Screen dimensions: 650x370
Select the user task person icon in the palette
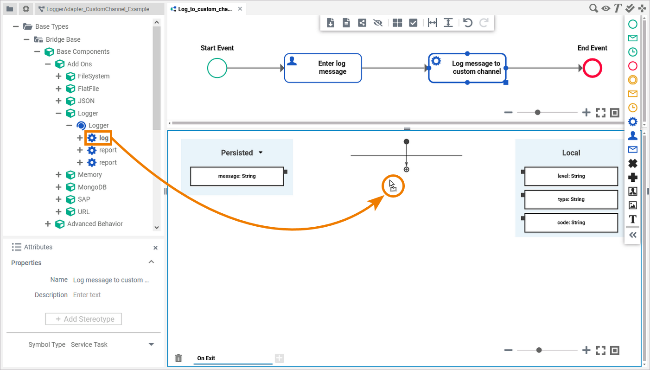click(x=632, y=136)
